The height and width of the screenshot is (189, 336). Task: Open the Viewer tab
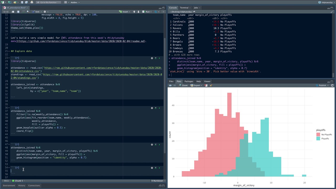(207, 81)
